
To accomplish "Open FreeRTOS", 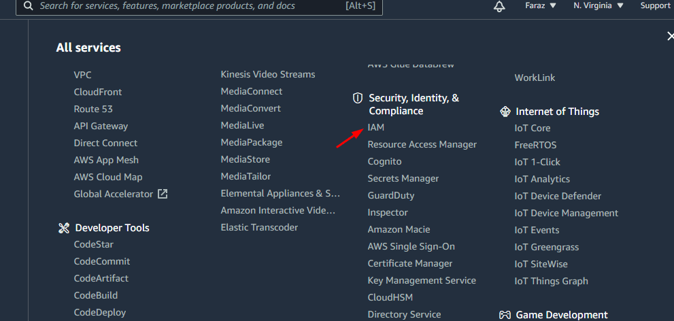I will point(535,146).
